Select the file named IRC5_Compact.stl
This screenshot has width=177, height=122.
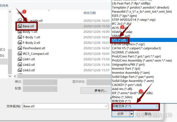coord(36,54)
